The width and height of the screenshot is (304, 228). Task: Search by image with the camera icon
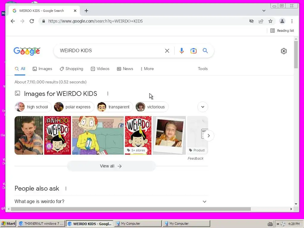(x=194, y=51)
